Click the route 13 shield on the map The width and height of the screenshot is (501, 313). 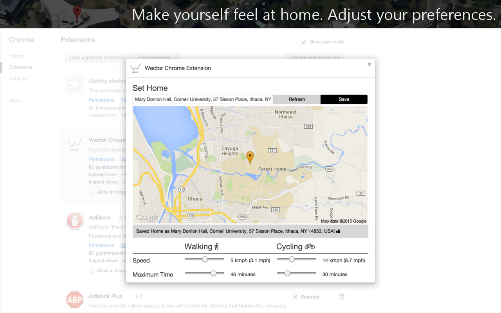pyautogui.click(x=181, y=189)
